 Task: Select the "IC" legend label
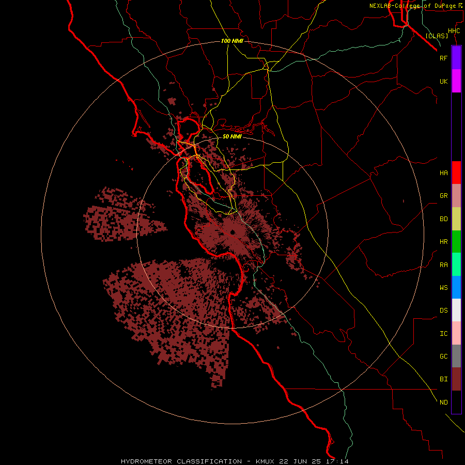pos(443,333)
